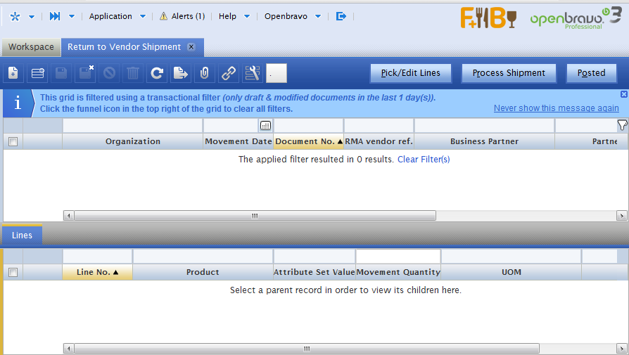Click the Undo changes toolbar icon
Screen dimensions: 629x355
[x=109, y=73]
